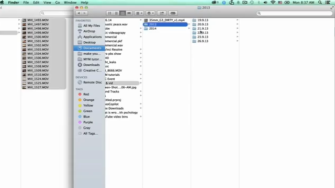The width and height of the screenshot is (335, 188).
Task: Open the File menu
Action: pyautogui.click(x=26, y=3)
